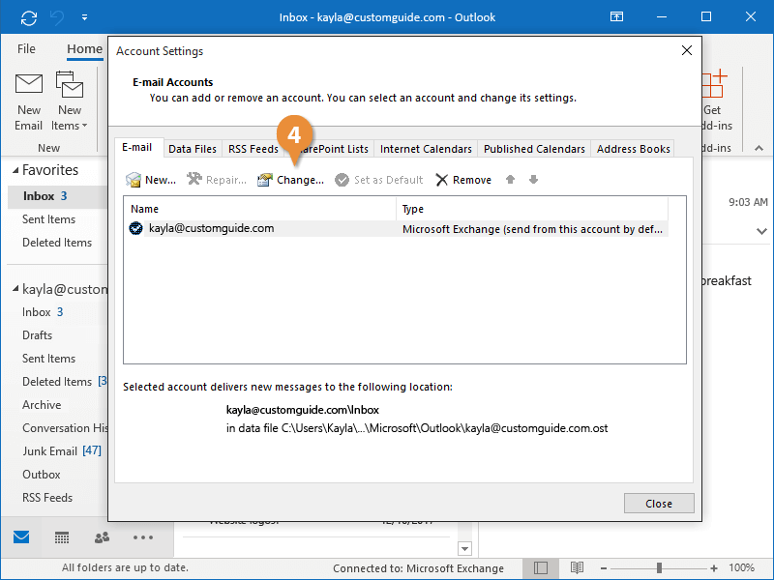
Task: Open the Conversation History folder
Action: click(x=65, y=428)
